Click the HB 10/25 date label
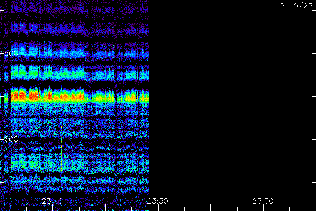This screenshot has width=316, height=211. (x=294, y=6)
